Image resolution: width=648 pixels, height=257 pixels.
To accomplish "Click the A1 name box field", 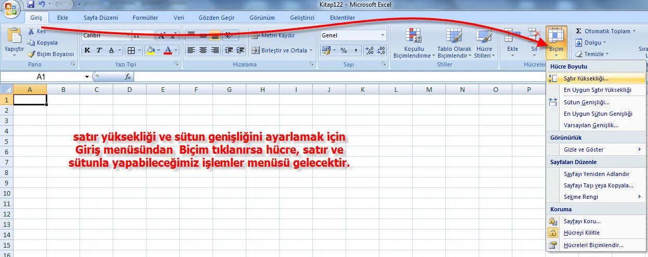I will pyautogui.click(x=41, y=77).
